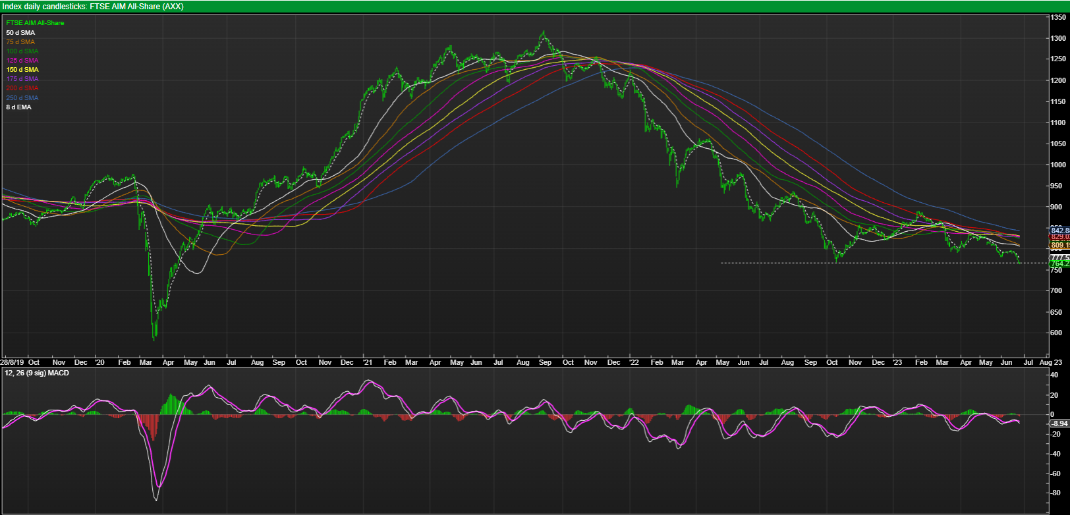Image resolution: width=1070 pixels, height=515 pixels.
Task: Select the '100 d SMA' legend entry
Action: 22,51
